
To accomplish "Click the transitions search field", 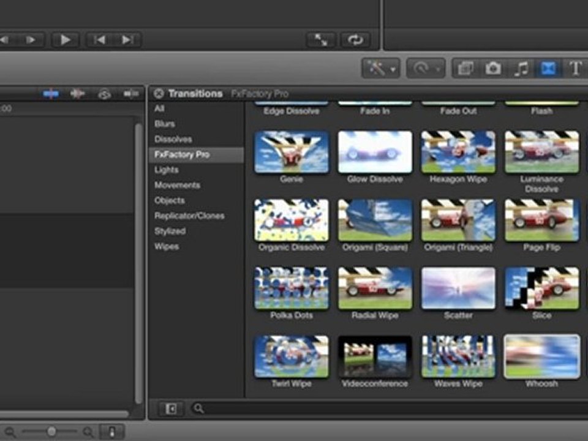I will click(390, 409).
